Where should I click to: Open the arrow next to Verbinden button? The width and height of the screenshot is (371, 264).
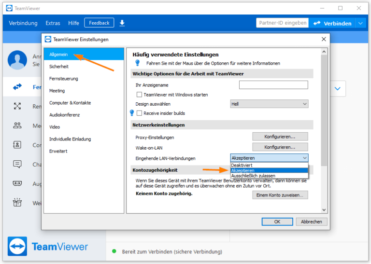[360, 23]
